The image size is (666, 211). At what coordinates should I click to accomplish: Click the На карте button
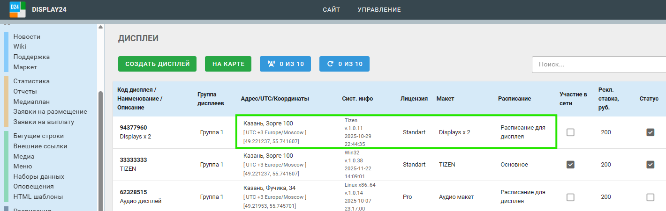coord(228,64)
